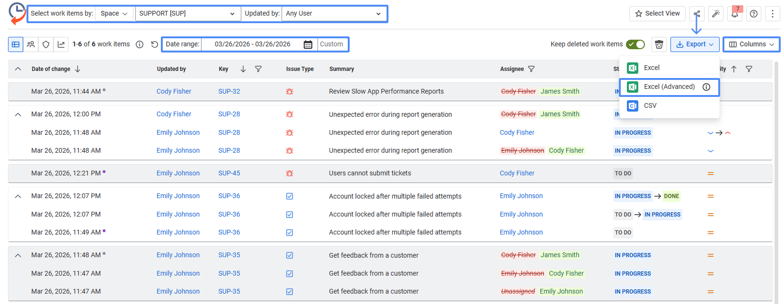Screen dimensions: 784x304
Task: Open the SUP-45 key link
Action: pyautogui.click(x=229, y=174)
